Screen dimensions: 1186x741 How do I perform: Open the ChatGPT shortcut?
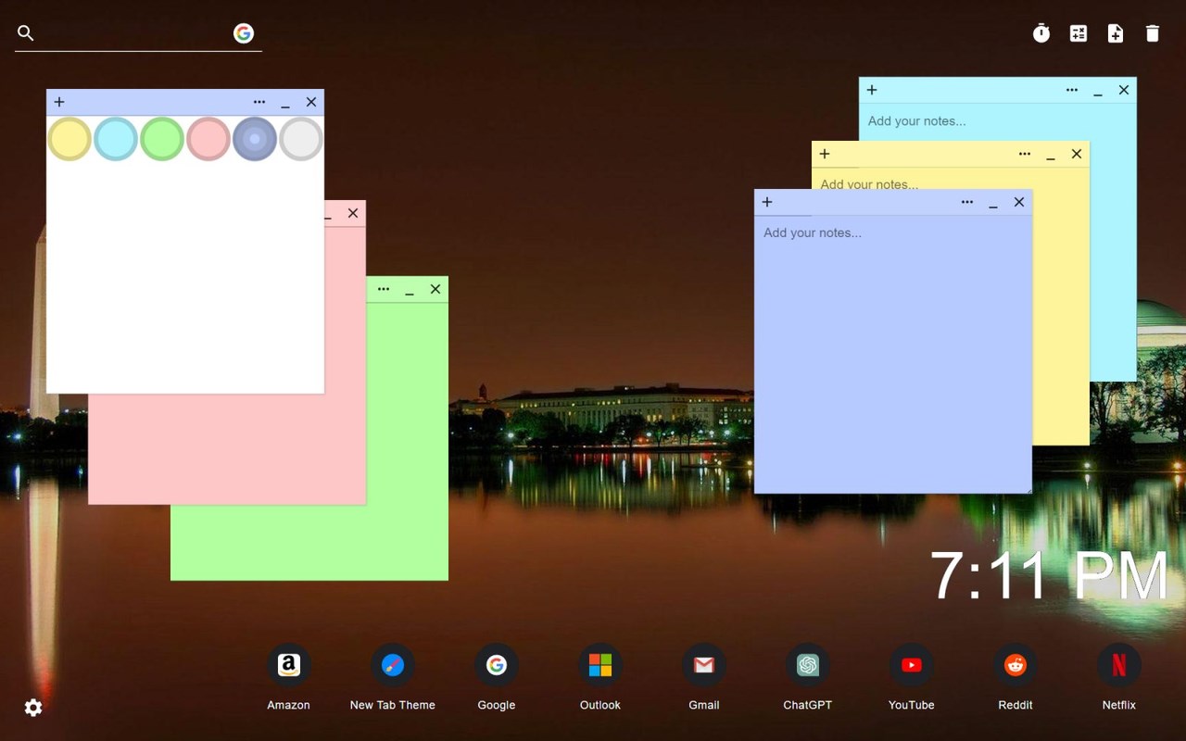[808, 678]
